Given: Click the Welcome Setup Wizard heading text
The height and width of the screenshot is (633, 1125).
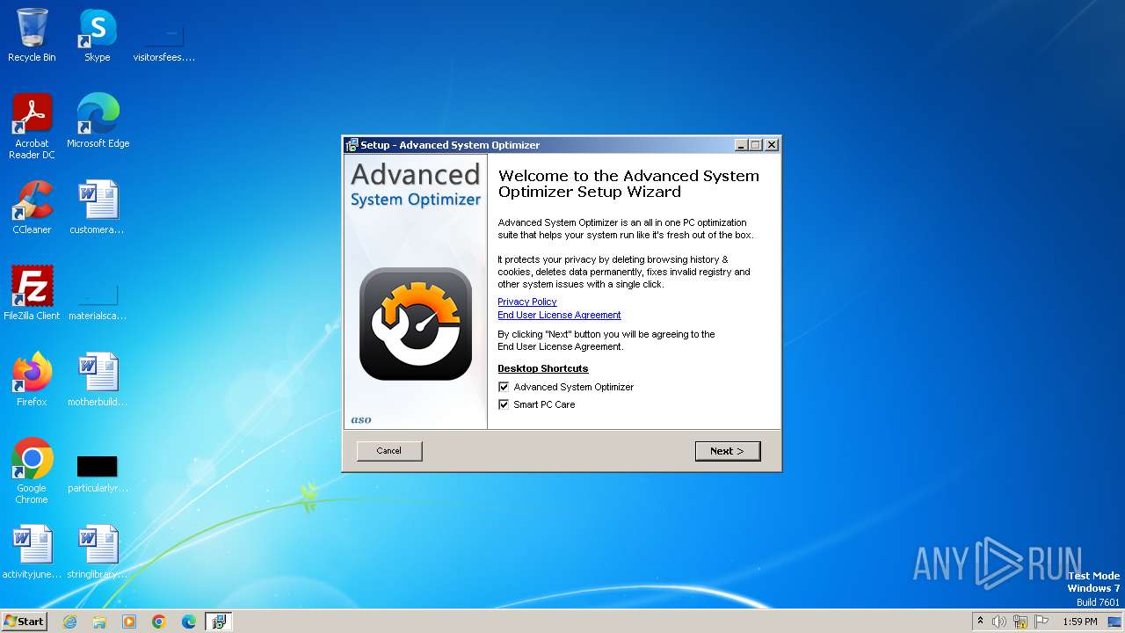Looking at the screenshot, I should 628,184.
